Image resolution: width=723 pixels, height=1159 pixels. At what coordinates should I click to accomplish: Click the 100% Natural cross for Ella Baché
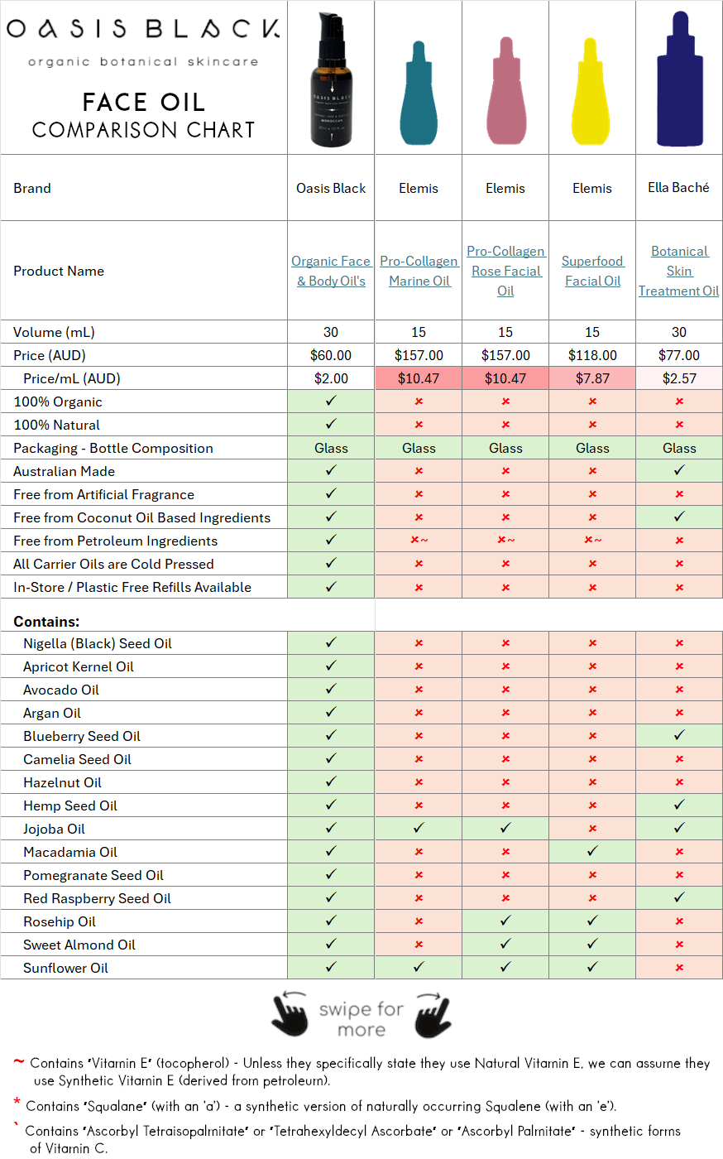pos(679,425)
